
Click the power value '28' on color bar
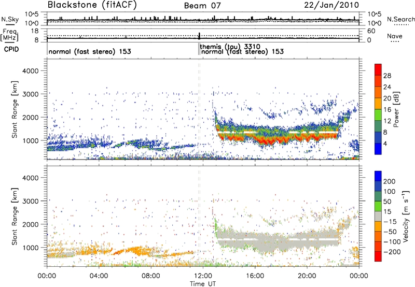[387, 76]
